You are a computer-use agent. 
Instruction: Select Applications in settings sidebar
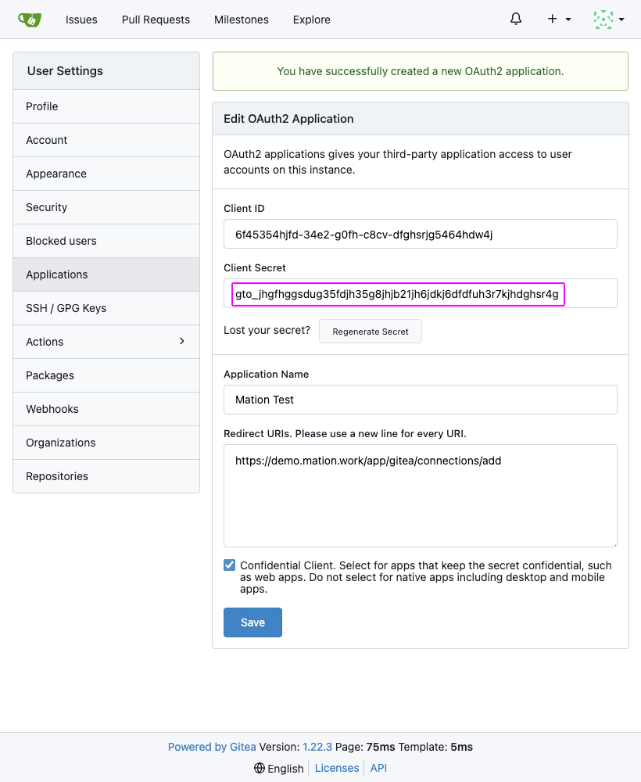[x=106, y=274]
